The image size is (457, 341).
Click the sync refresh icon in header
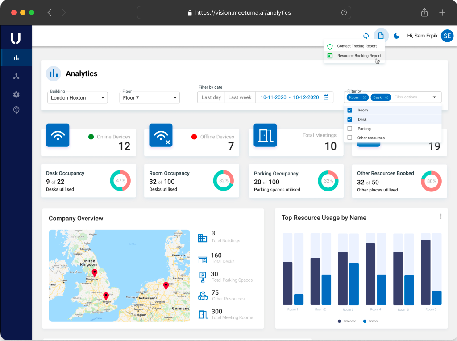click(366, 36)
